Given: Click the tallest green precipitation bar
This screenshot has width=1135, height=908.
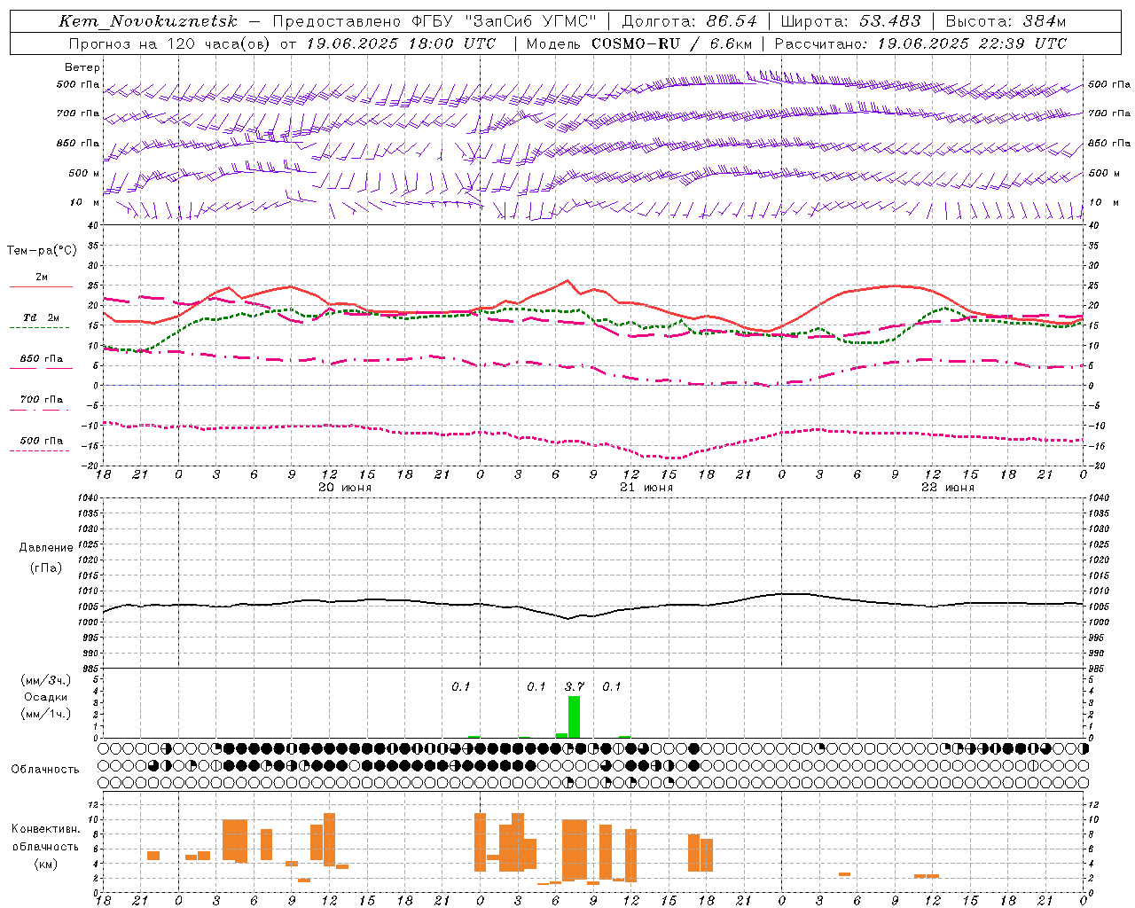Looking at the screenshot, I should (574, 717).
